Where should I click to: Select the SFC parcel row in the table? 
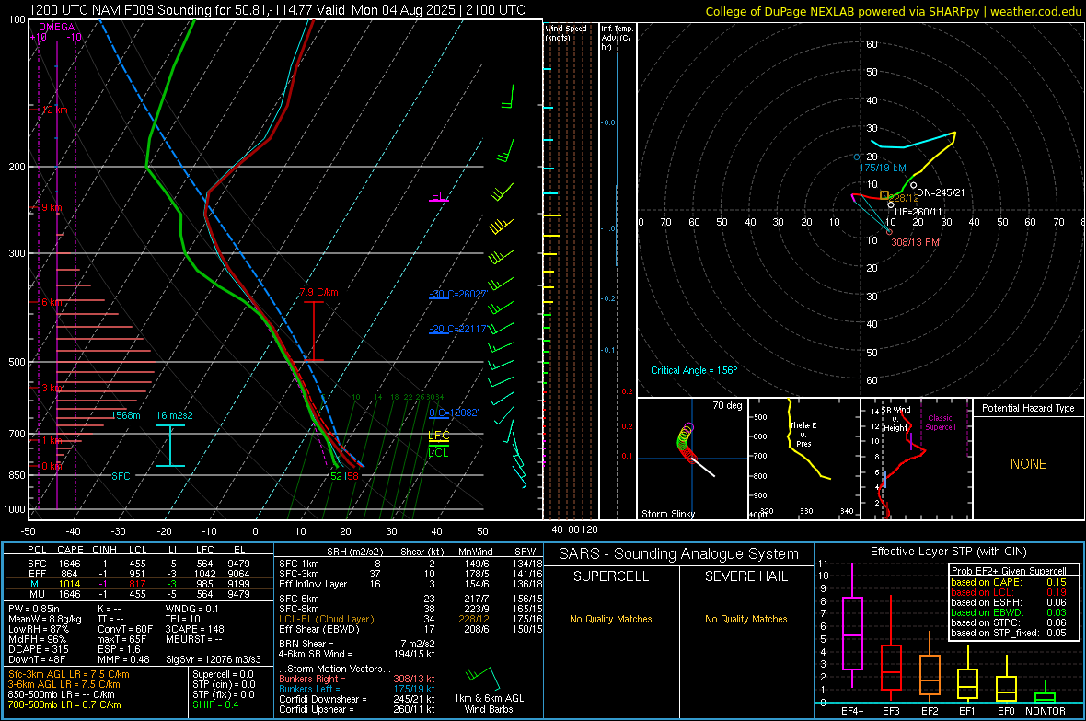[x=139, y=564]
